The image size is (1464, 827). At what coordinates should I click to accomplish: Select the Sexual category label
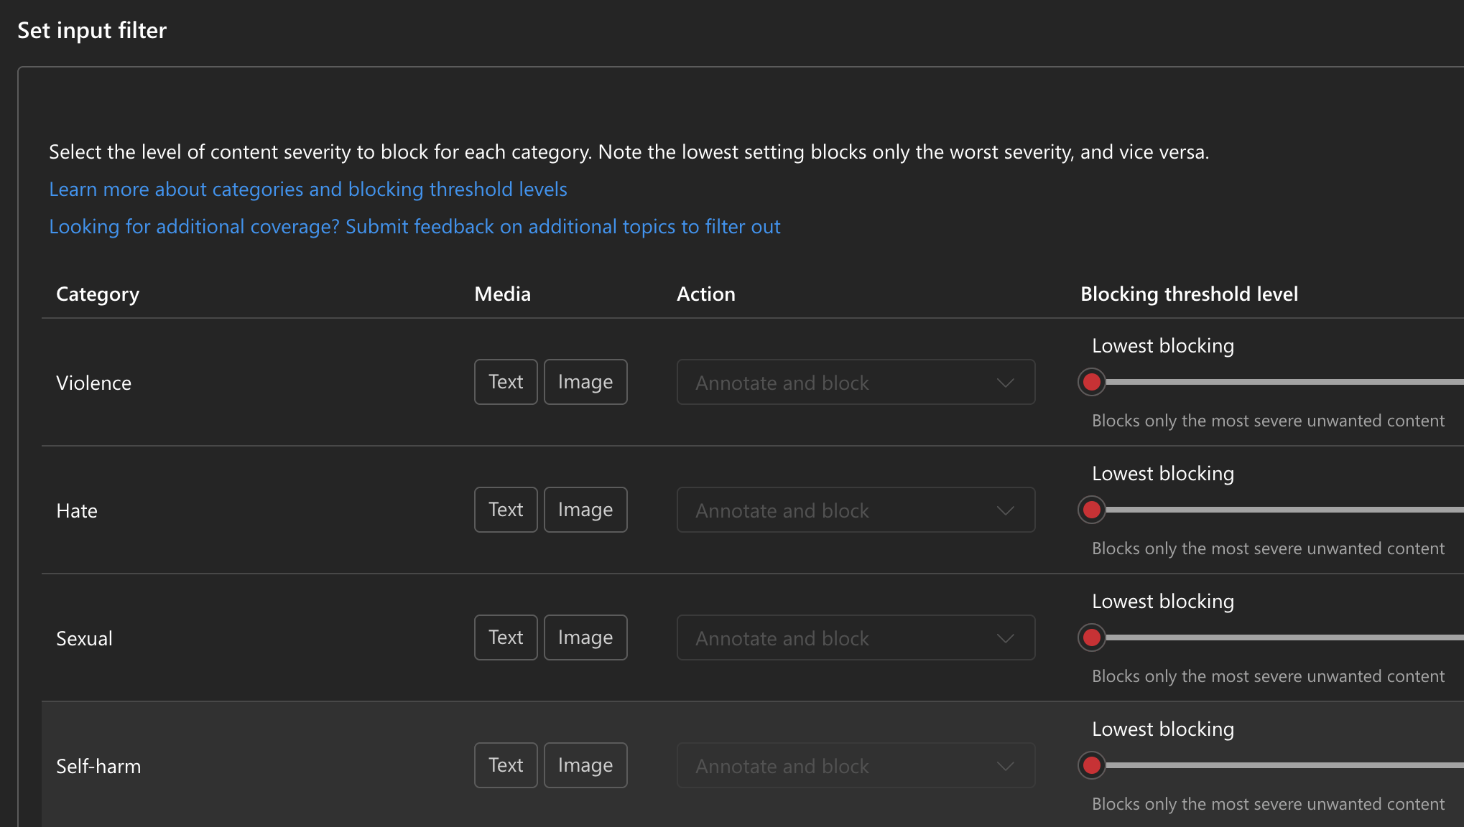click(x=85, y=638)
